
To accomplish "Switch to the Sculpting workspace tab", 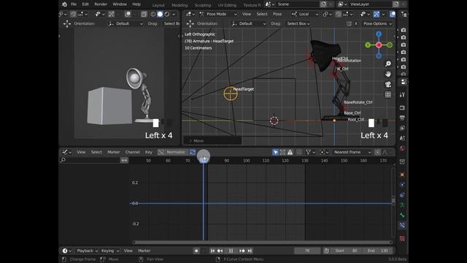I will click(203, 5).
